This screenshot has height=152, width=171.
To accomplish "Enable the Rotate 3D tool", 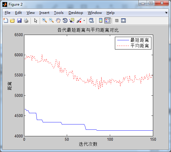I will tap(65, 20).
